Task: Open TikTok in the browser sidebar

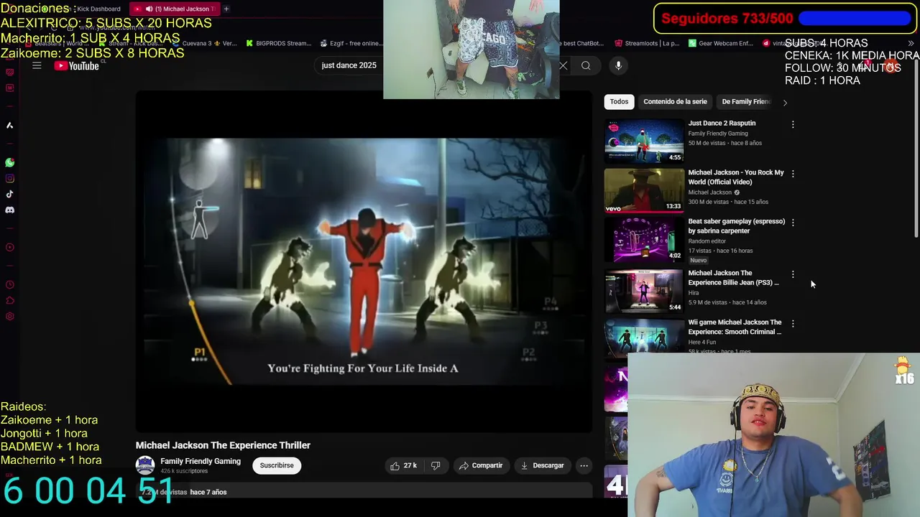Action: pyautogui.click(x=10, y=194)
